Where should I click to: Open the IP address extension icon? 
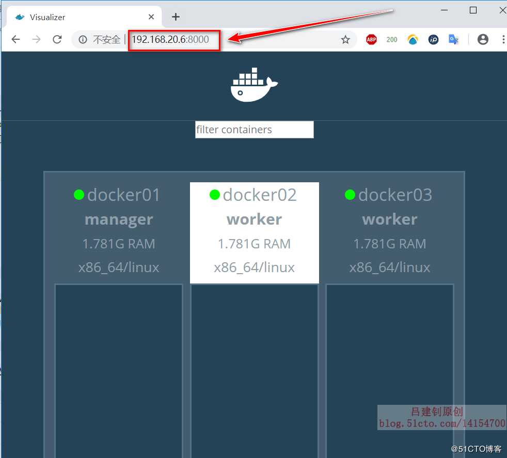coord(433,39)
